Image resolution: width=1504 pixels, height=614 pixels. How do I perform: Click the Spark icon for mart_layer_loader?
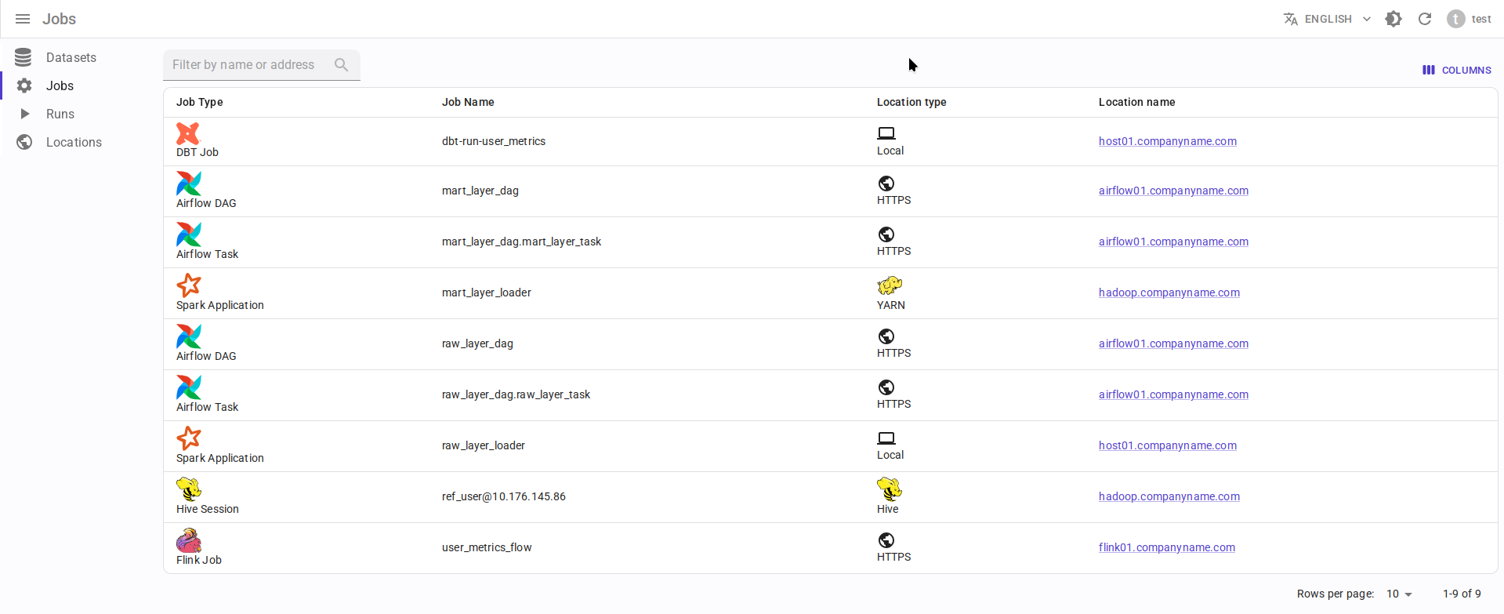[188, 285]
